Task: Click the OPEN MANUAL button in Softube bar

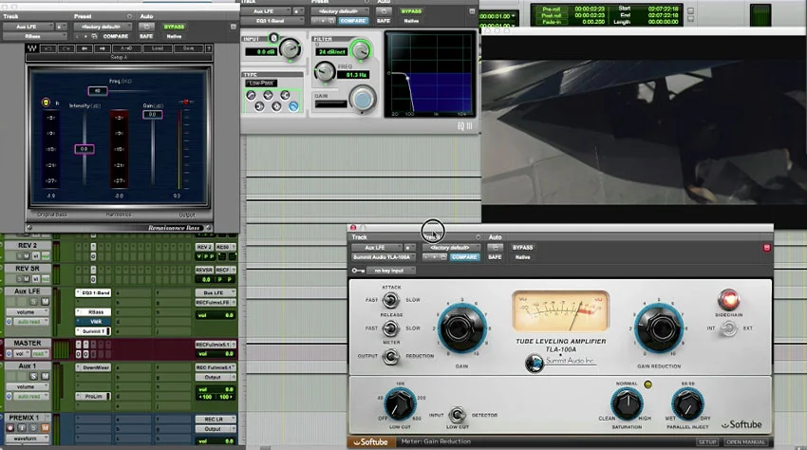Action: pos(745,441)
